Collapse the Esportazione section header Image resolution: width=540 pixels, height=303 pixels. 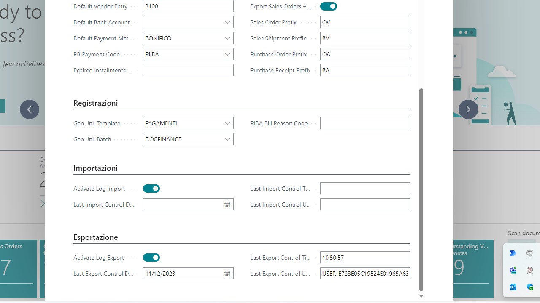(x=95, y=237)
